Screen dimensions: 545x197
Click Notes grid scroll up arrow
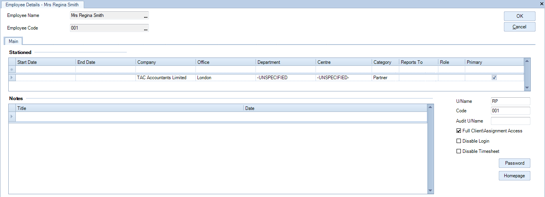pos(430,107)
